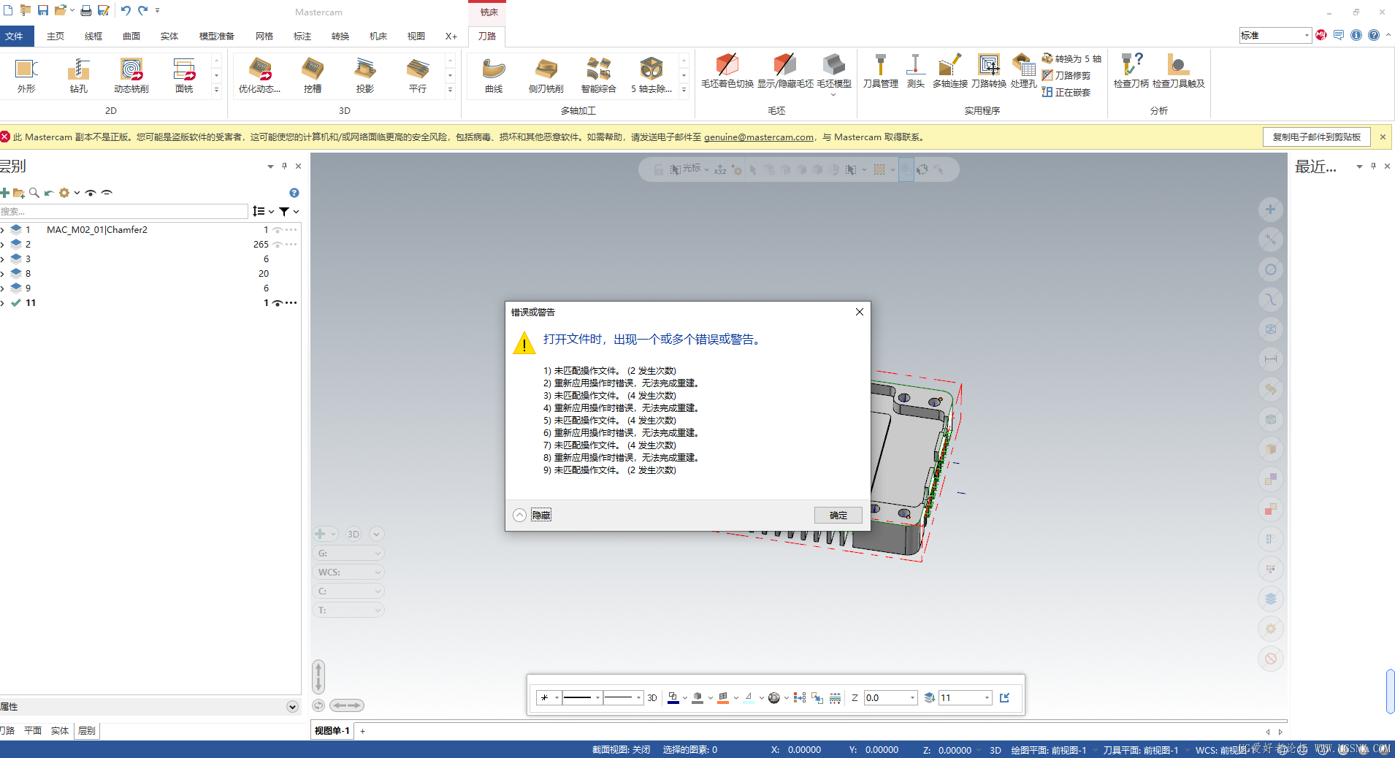Expand level 1 MAC_M02_01|Chamfer2 row
Image resolution: width=1395 pixels, height=758 pixels.
pos(3,229)
